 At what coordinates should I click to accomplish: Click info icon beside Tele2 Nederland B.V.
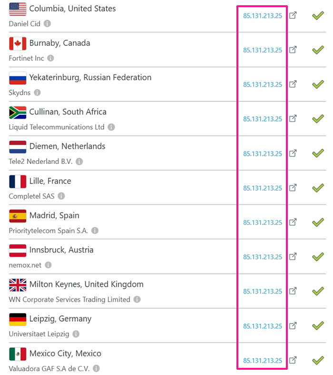[79, 162]
